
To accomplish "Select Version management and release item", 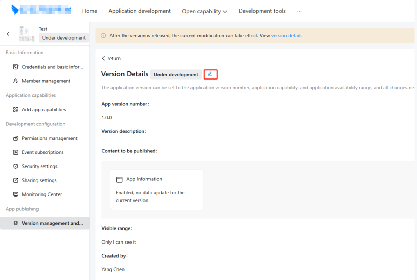I will click(x=52, y=223).
